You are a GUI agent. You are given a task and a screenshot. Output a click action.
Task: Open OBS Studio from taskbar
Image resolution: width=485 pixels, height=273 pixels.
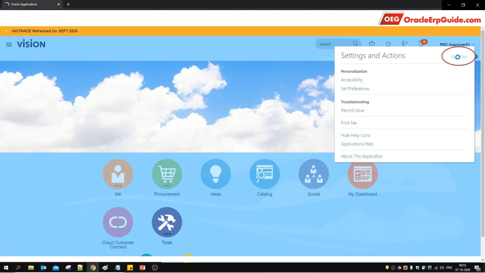pos(155,268)
